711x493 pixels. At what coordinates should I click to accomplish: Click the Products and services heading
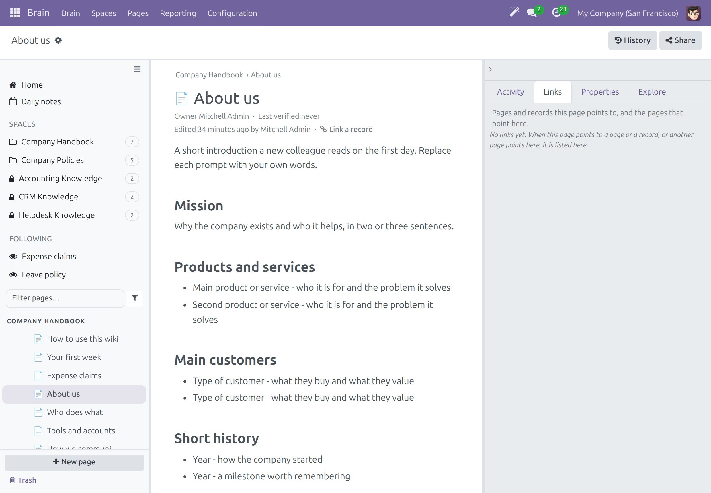coord(245,267)
